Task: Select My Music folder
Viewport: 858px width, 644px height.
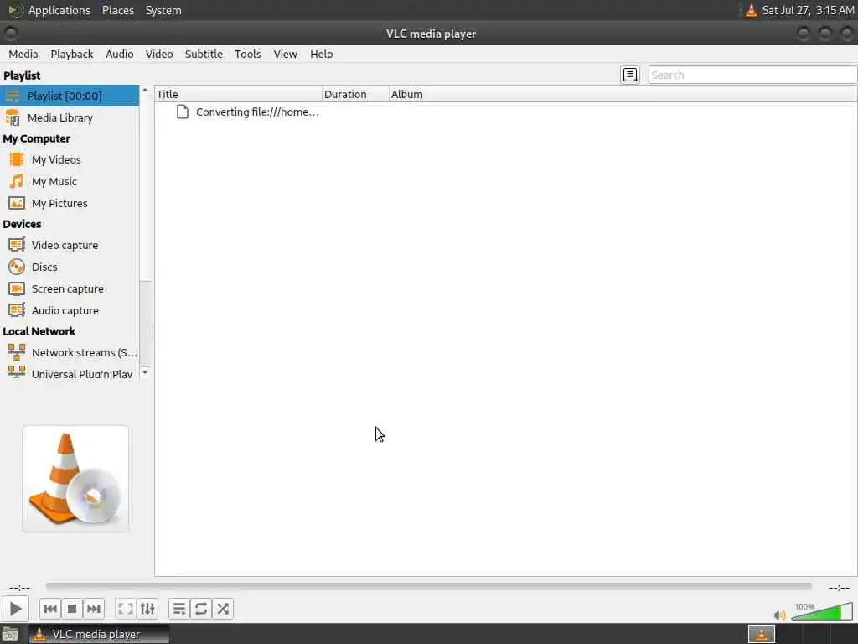Action: pyautogui.click(x=70, y=181)
